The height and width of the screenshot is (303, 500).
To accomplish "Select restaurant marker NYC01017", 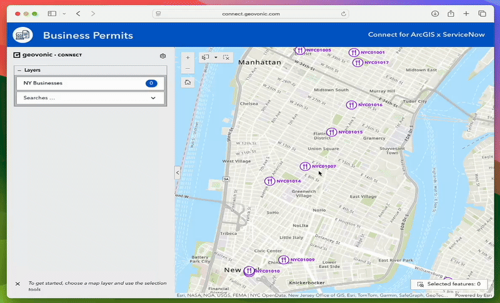I will click(x=357, y=62).
